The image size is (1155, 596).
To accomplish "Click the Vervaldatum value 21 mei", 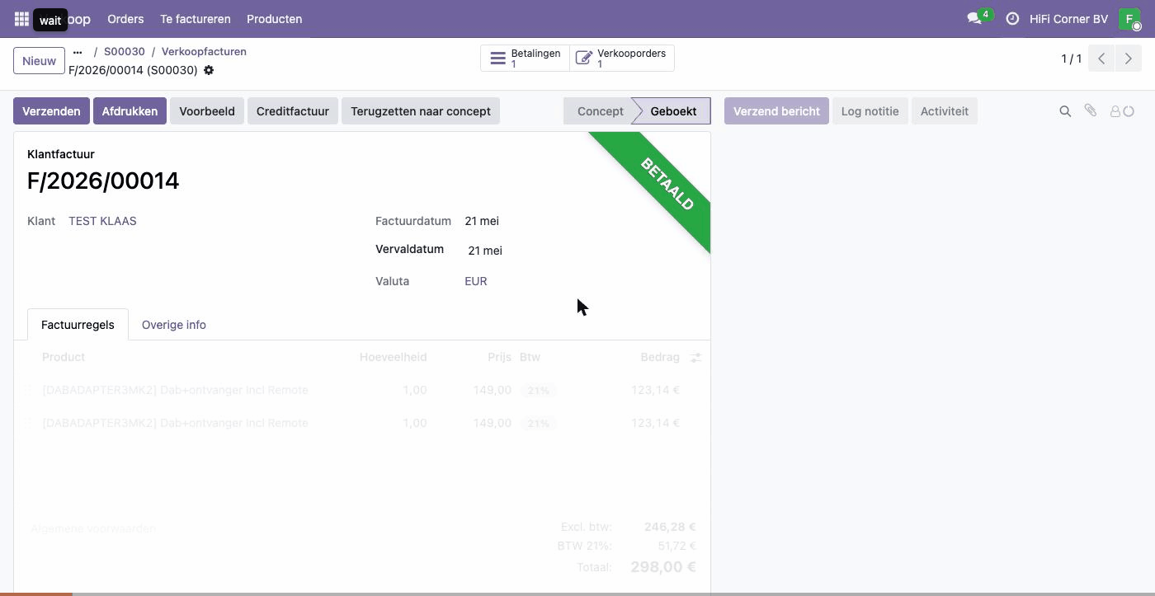I will pyautogui.click(x=485, y=251).
